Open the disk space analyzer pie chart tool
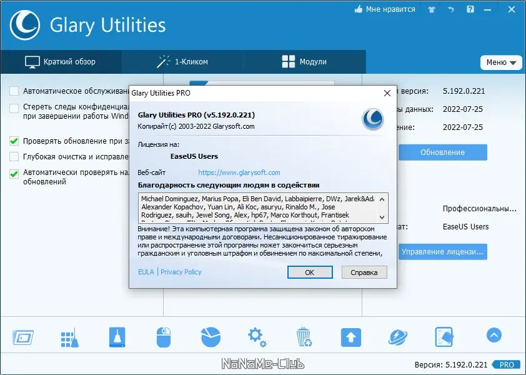 pyautogui.click(x=211, y=336)
